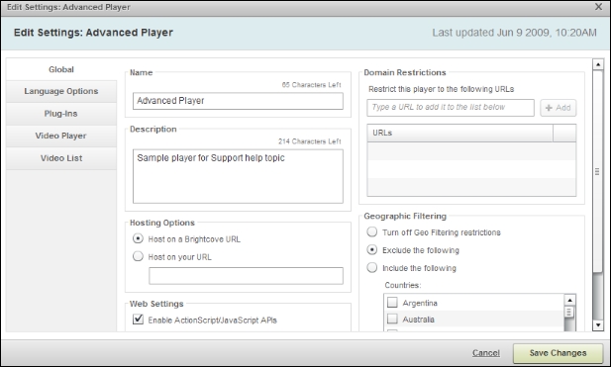Viewport: 611px width, 367px height.
Task: Click the Description text area
Action: (x=238, y=176)
